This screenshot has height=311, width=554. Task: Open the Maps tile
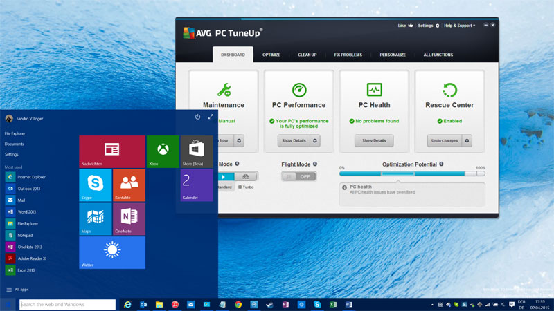click(96, 219)
